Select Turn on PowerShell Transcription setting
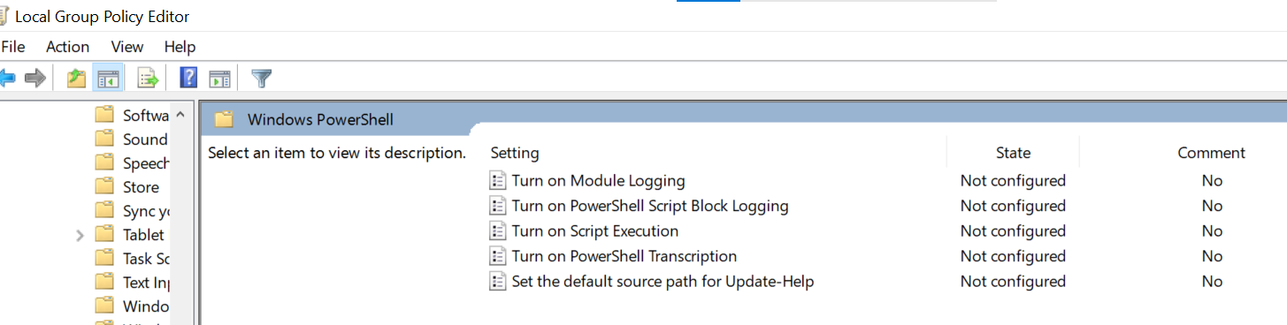Screen dimensions: 1287x325 624,256
